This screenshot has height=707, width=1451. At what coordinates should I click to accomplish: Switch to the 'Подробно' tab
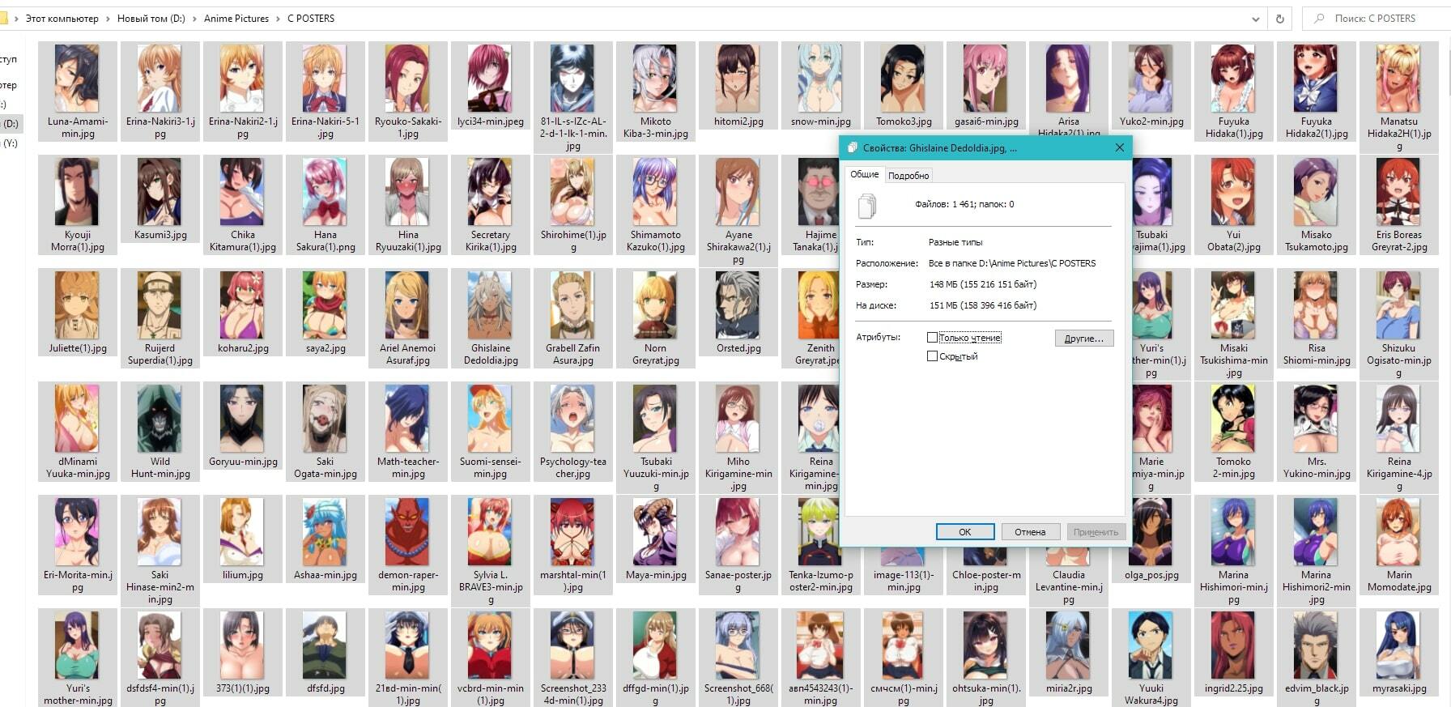(x=908, y=176)
